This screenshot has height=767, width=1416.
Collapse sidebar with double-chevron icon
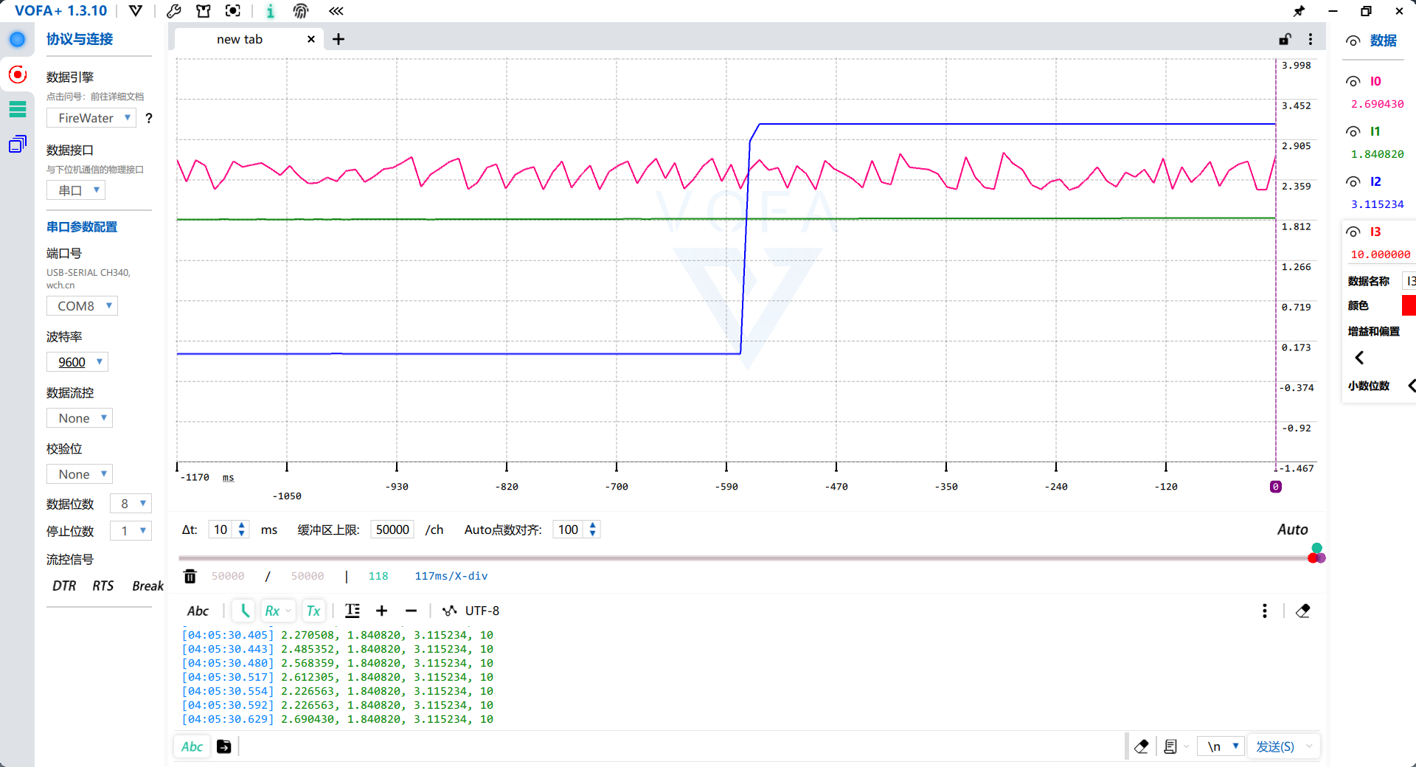pyautogui.click(x=336, y=10)
